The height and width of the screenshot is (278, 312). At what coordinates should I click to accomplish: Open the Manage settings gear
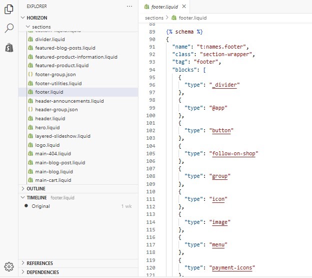point(9,266)
